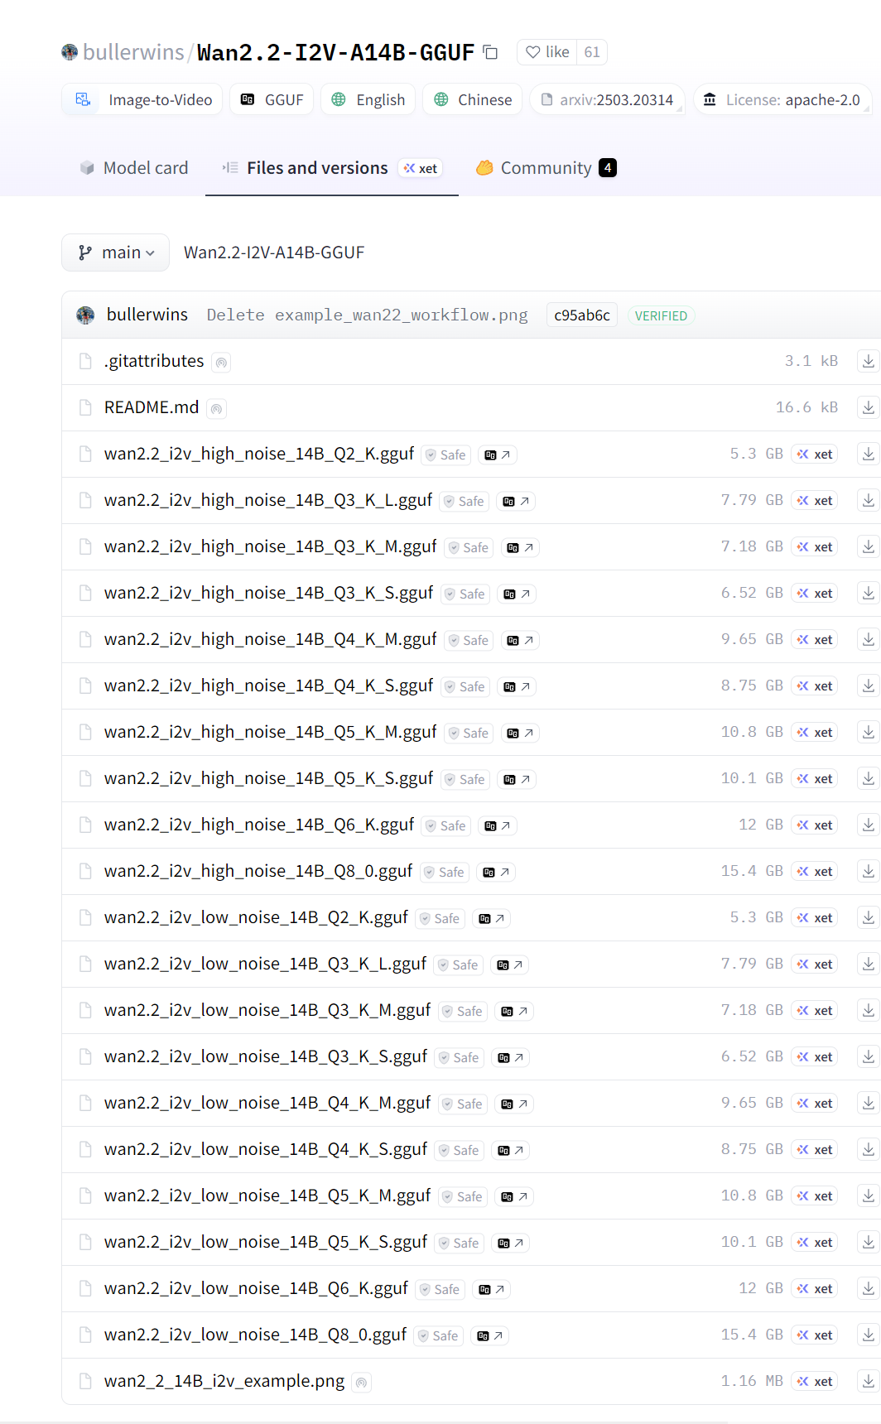881x1424 pixels.
Task: Open the README.md file
Action: click(152, 407)
